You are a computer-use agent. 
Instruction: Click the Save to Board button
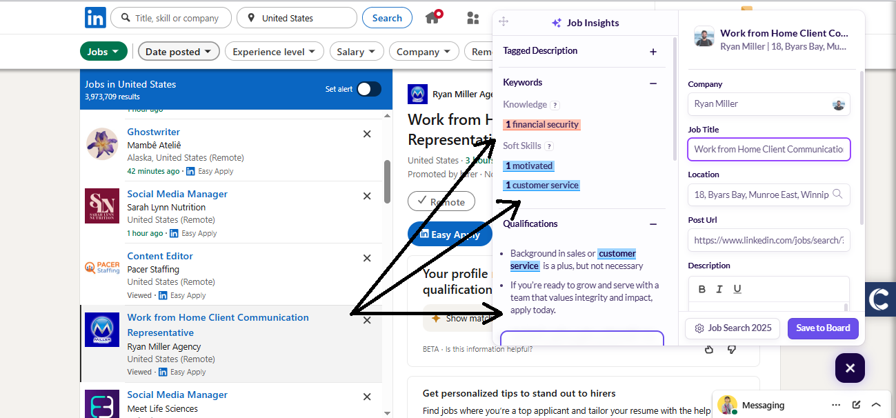(823, 328)
